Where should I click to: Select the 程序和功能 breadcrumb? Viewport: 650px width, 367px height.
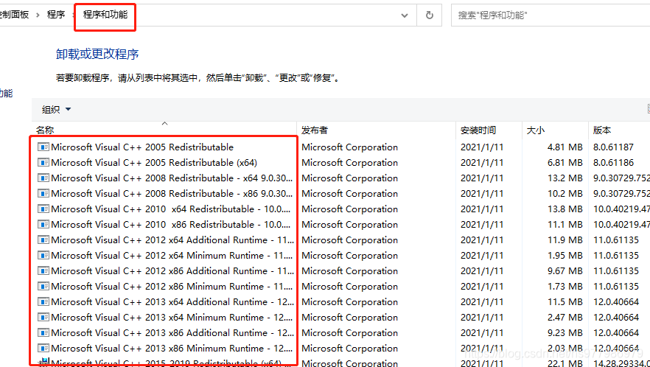pos(105,15)
